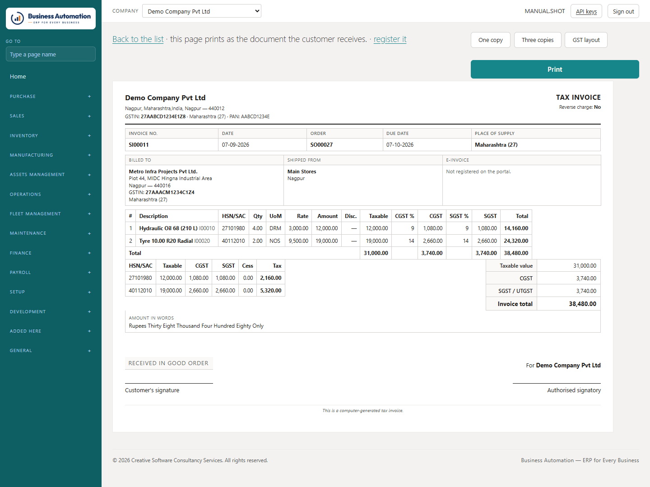This screenshot has height=487, width=650.
Task: Click the 24,320.00 line total
Action: (516, 241)
